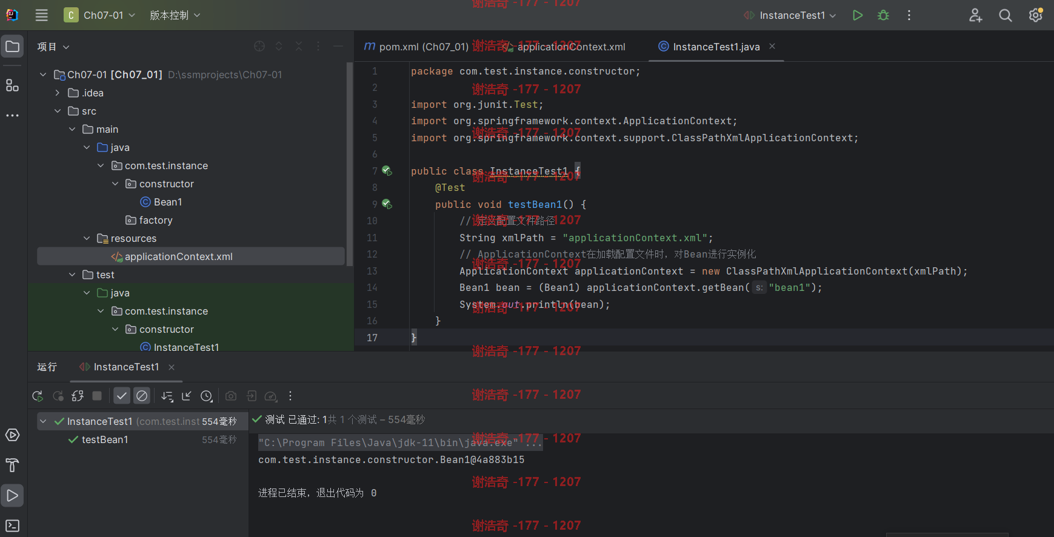Toggle show passed tests checkmark

click(122, 396)
